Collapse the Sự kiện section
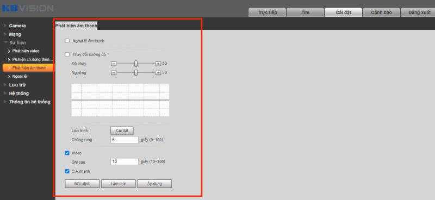 click(x=17, y=43)
